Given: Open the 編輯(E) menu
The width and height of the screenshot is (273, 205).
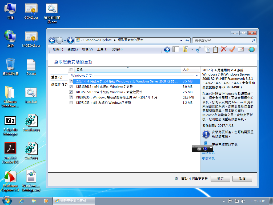Looking at the screenshot, I should click(73, 49).
